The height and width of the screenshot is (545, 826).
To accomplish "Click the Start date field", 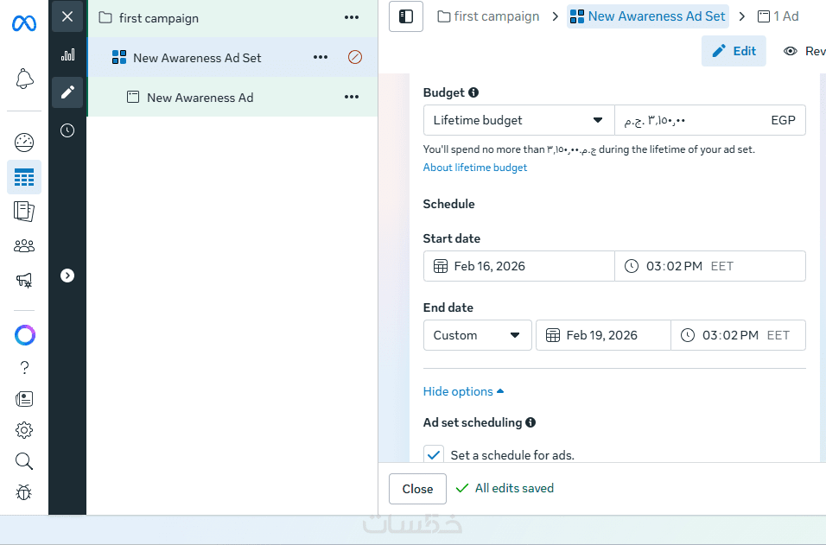I will coord(518,266).
